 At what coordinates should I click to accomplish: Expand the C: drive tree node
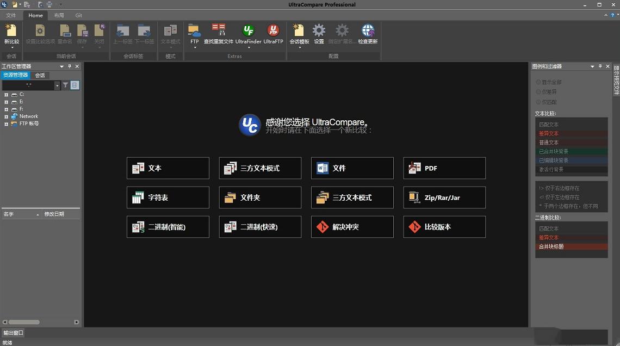(x=6, y=95)
